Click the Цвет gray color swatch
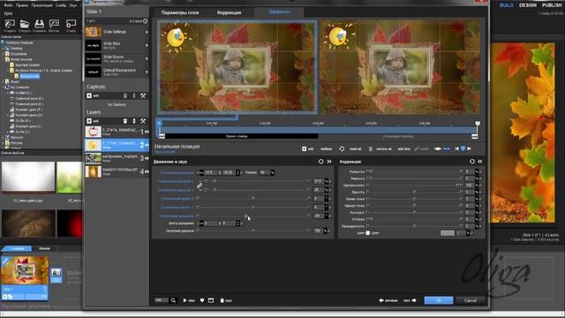Image resolution: width=565 pixels, height=318 pixels. tap(448, 233)
